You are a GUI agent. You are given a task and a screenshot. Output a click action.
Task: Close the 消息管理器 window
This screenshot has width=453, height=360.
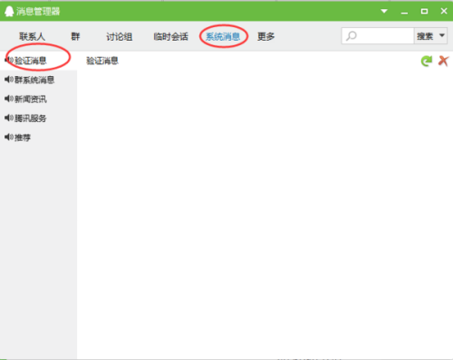pyautogui.click(x=444, y=11)
